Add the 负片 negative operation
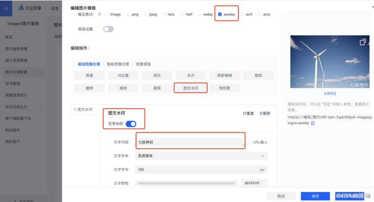This screenshot has width=374, height=202. click(x=191, y=75)
